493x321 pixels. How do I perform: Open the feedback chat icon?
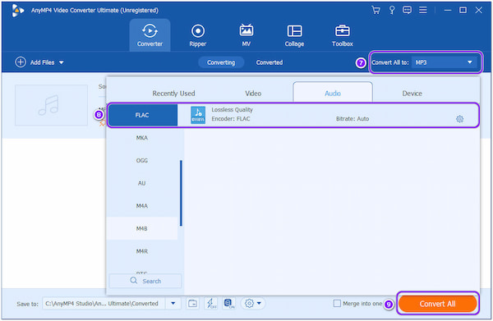pyautogui.click(x=408, y=10)
